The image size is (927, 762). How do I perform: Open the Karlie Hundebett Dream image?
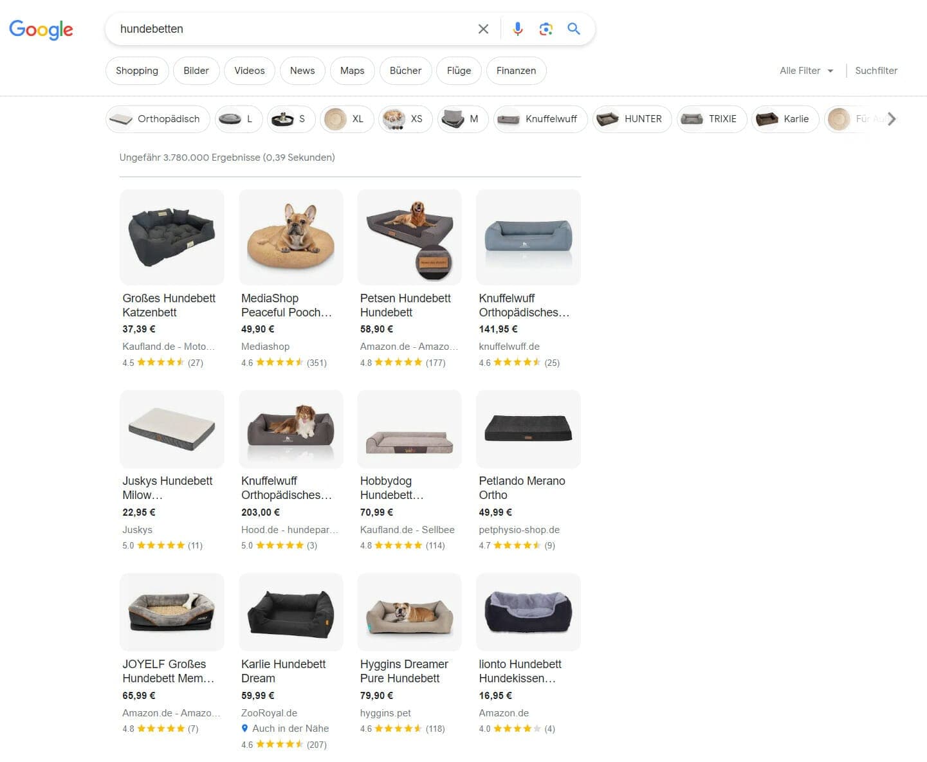291,612
